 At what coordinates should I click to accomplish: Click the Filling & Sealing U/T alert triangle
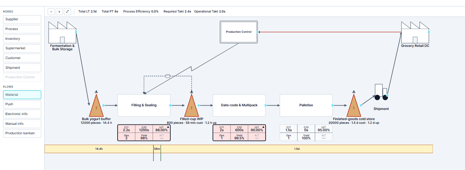coord(168,127)
